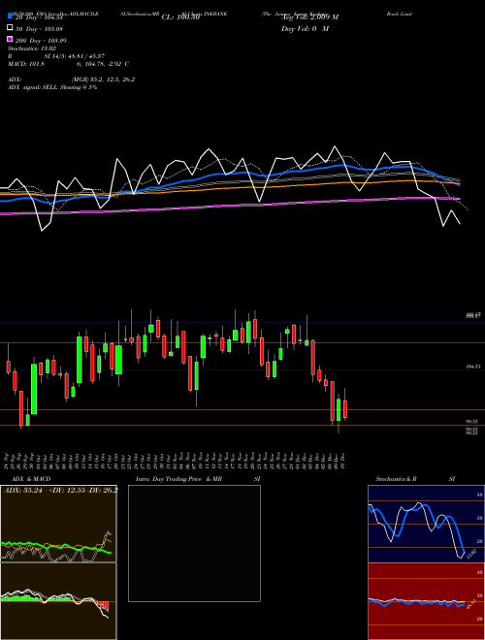The height and width of the screenshot is (640, 485).
Task: Click the 'Stochastics: 13.02' readout
Action: click(32, 48)
